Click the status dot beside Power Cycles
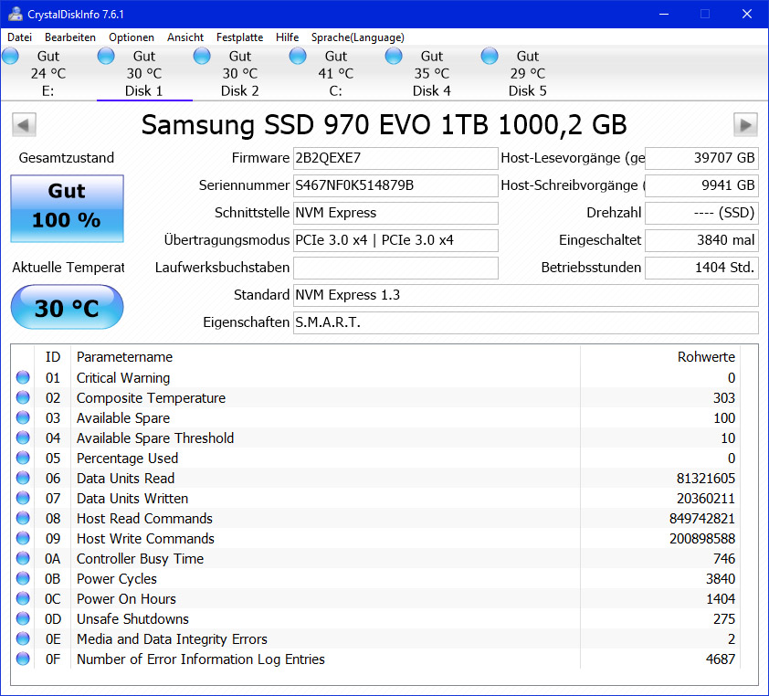The image size is (769, 696). point(22,578)
